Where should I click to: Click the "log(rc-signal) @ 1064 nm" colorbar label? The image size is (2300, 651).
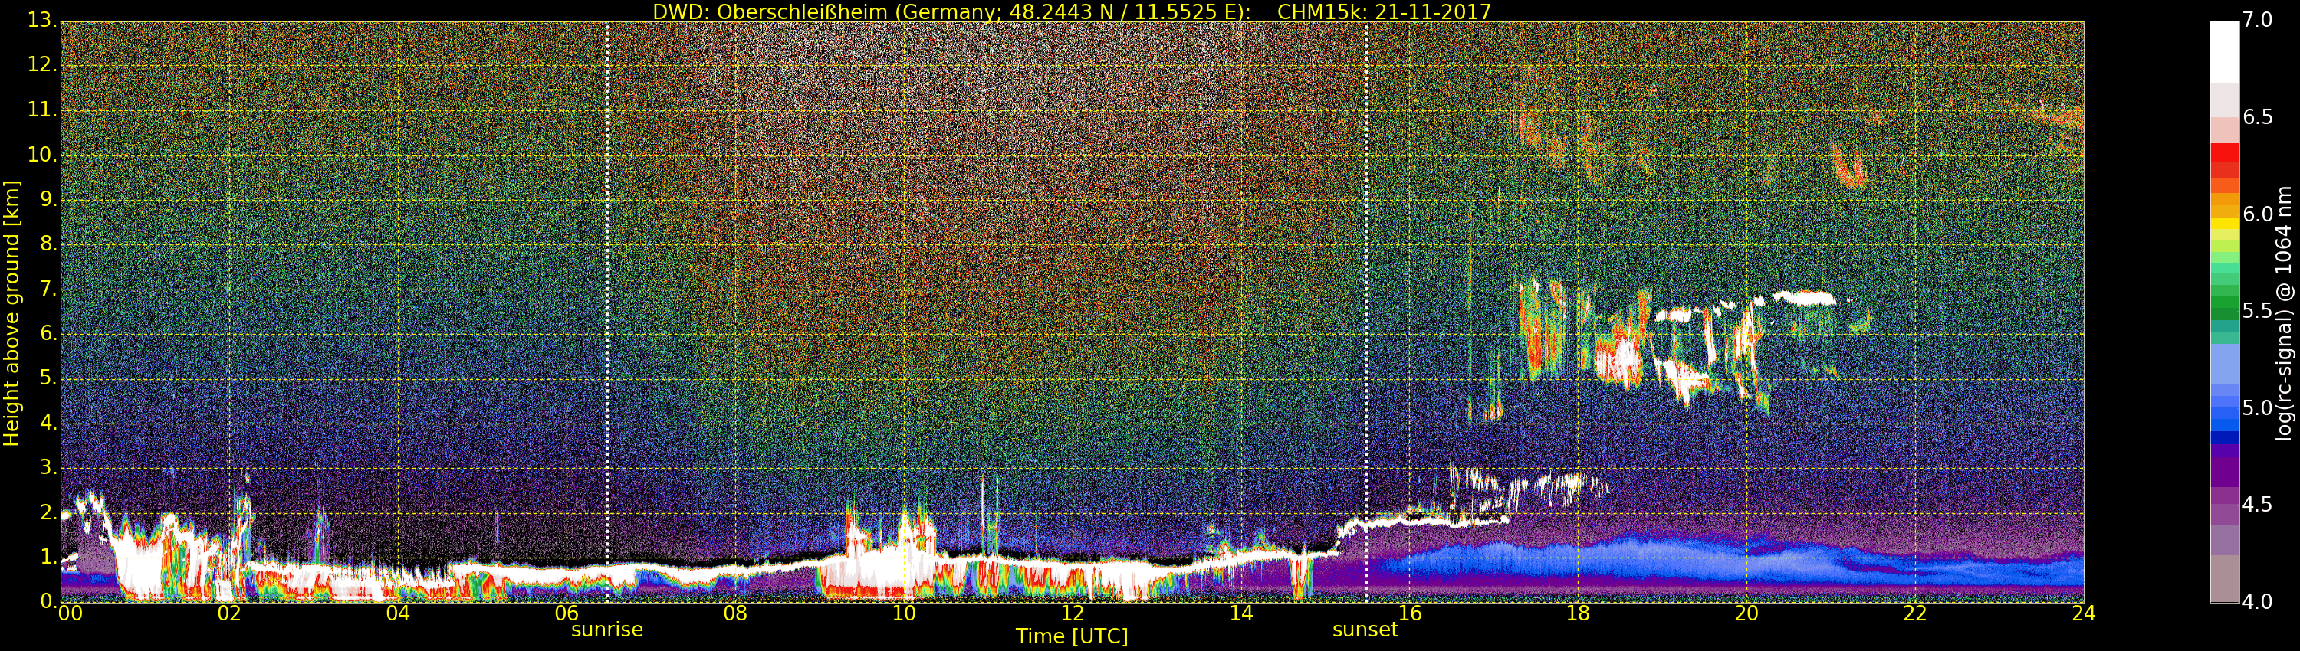[x=2284, y=313]
